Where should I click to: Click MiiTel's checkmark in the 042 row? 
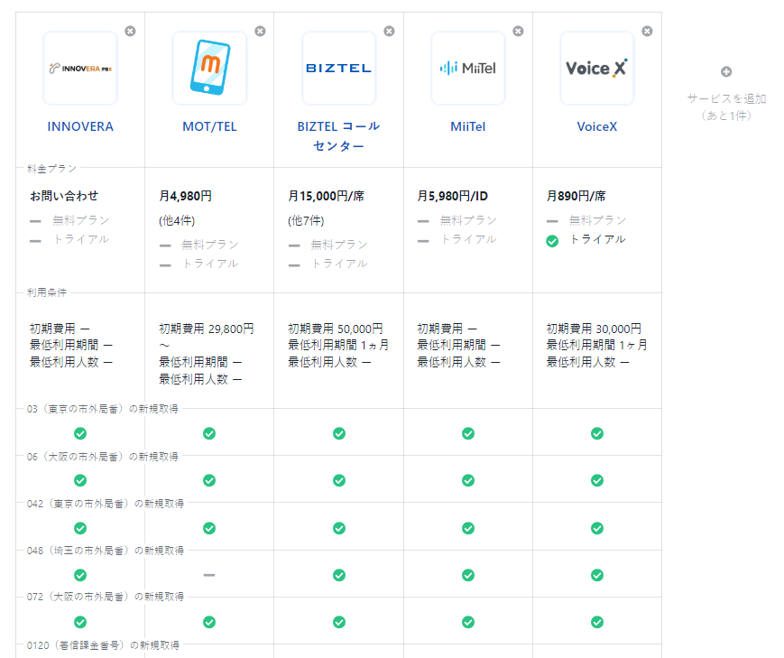point(467,527)
